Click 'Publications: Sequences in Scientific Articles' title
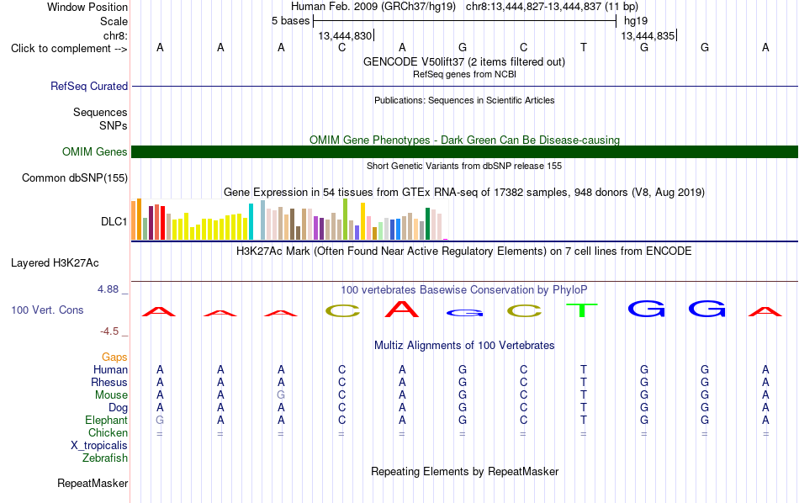Screen dimensions: 799x503 tap(464, 100)
